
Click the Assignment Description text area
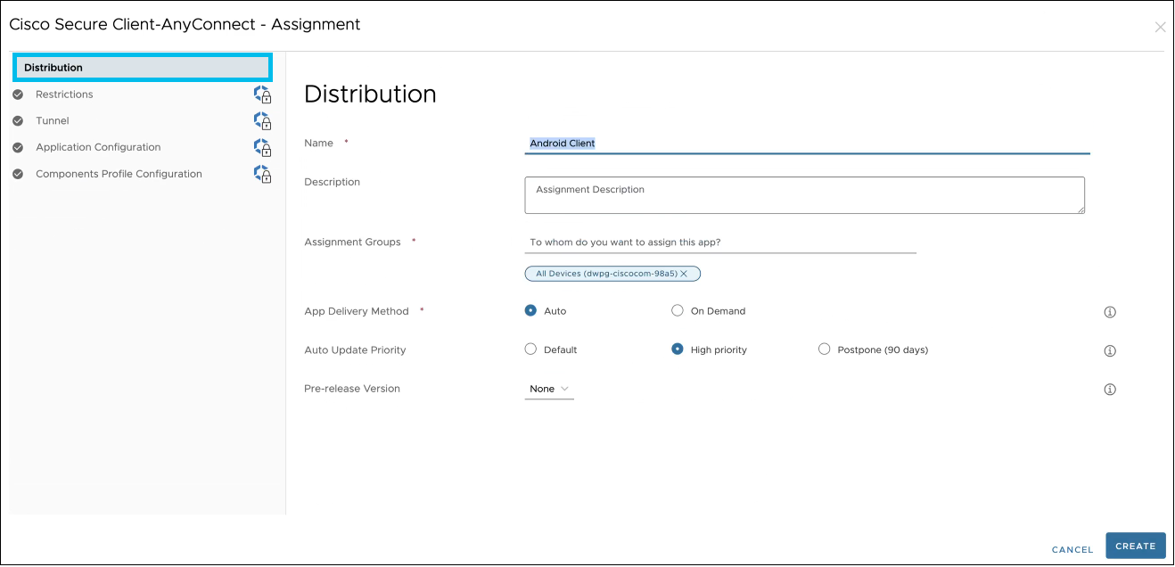coord(804,195)
